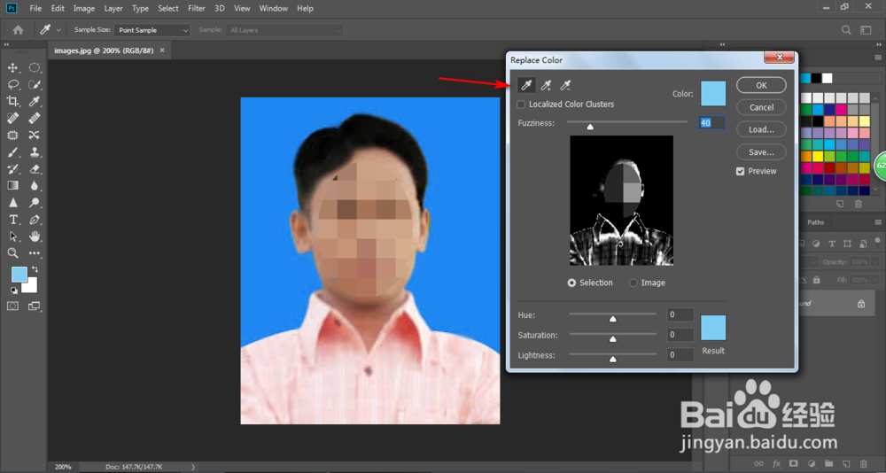886x473 pixels.
Task: Confirm Replace Color with OK
Action: tap(761, 85)
